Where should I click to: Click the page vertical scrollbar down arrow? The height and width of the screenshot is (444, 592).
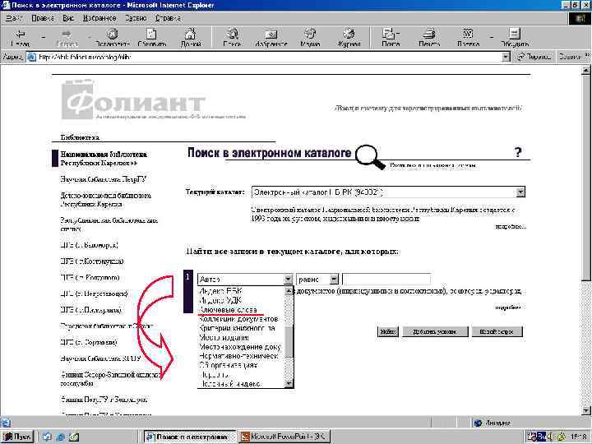pos(585,410)
